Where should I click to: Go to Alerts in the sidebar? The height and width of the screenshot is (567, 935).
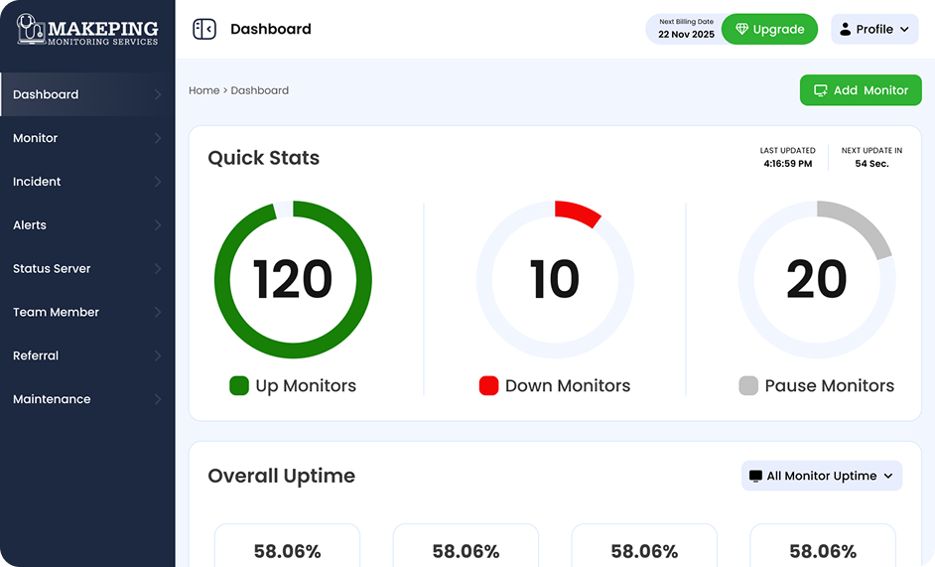tap(87, 225)
